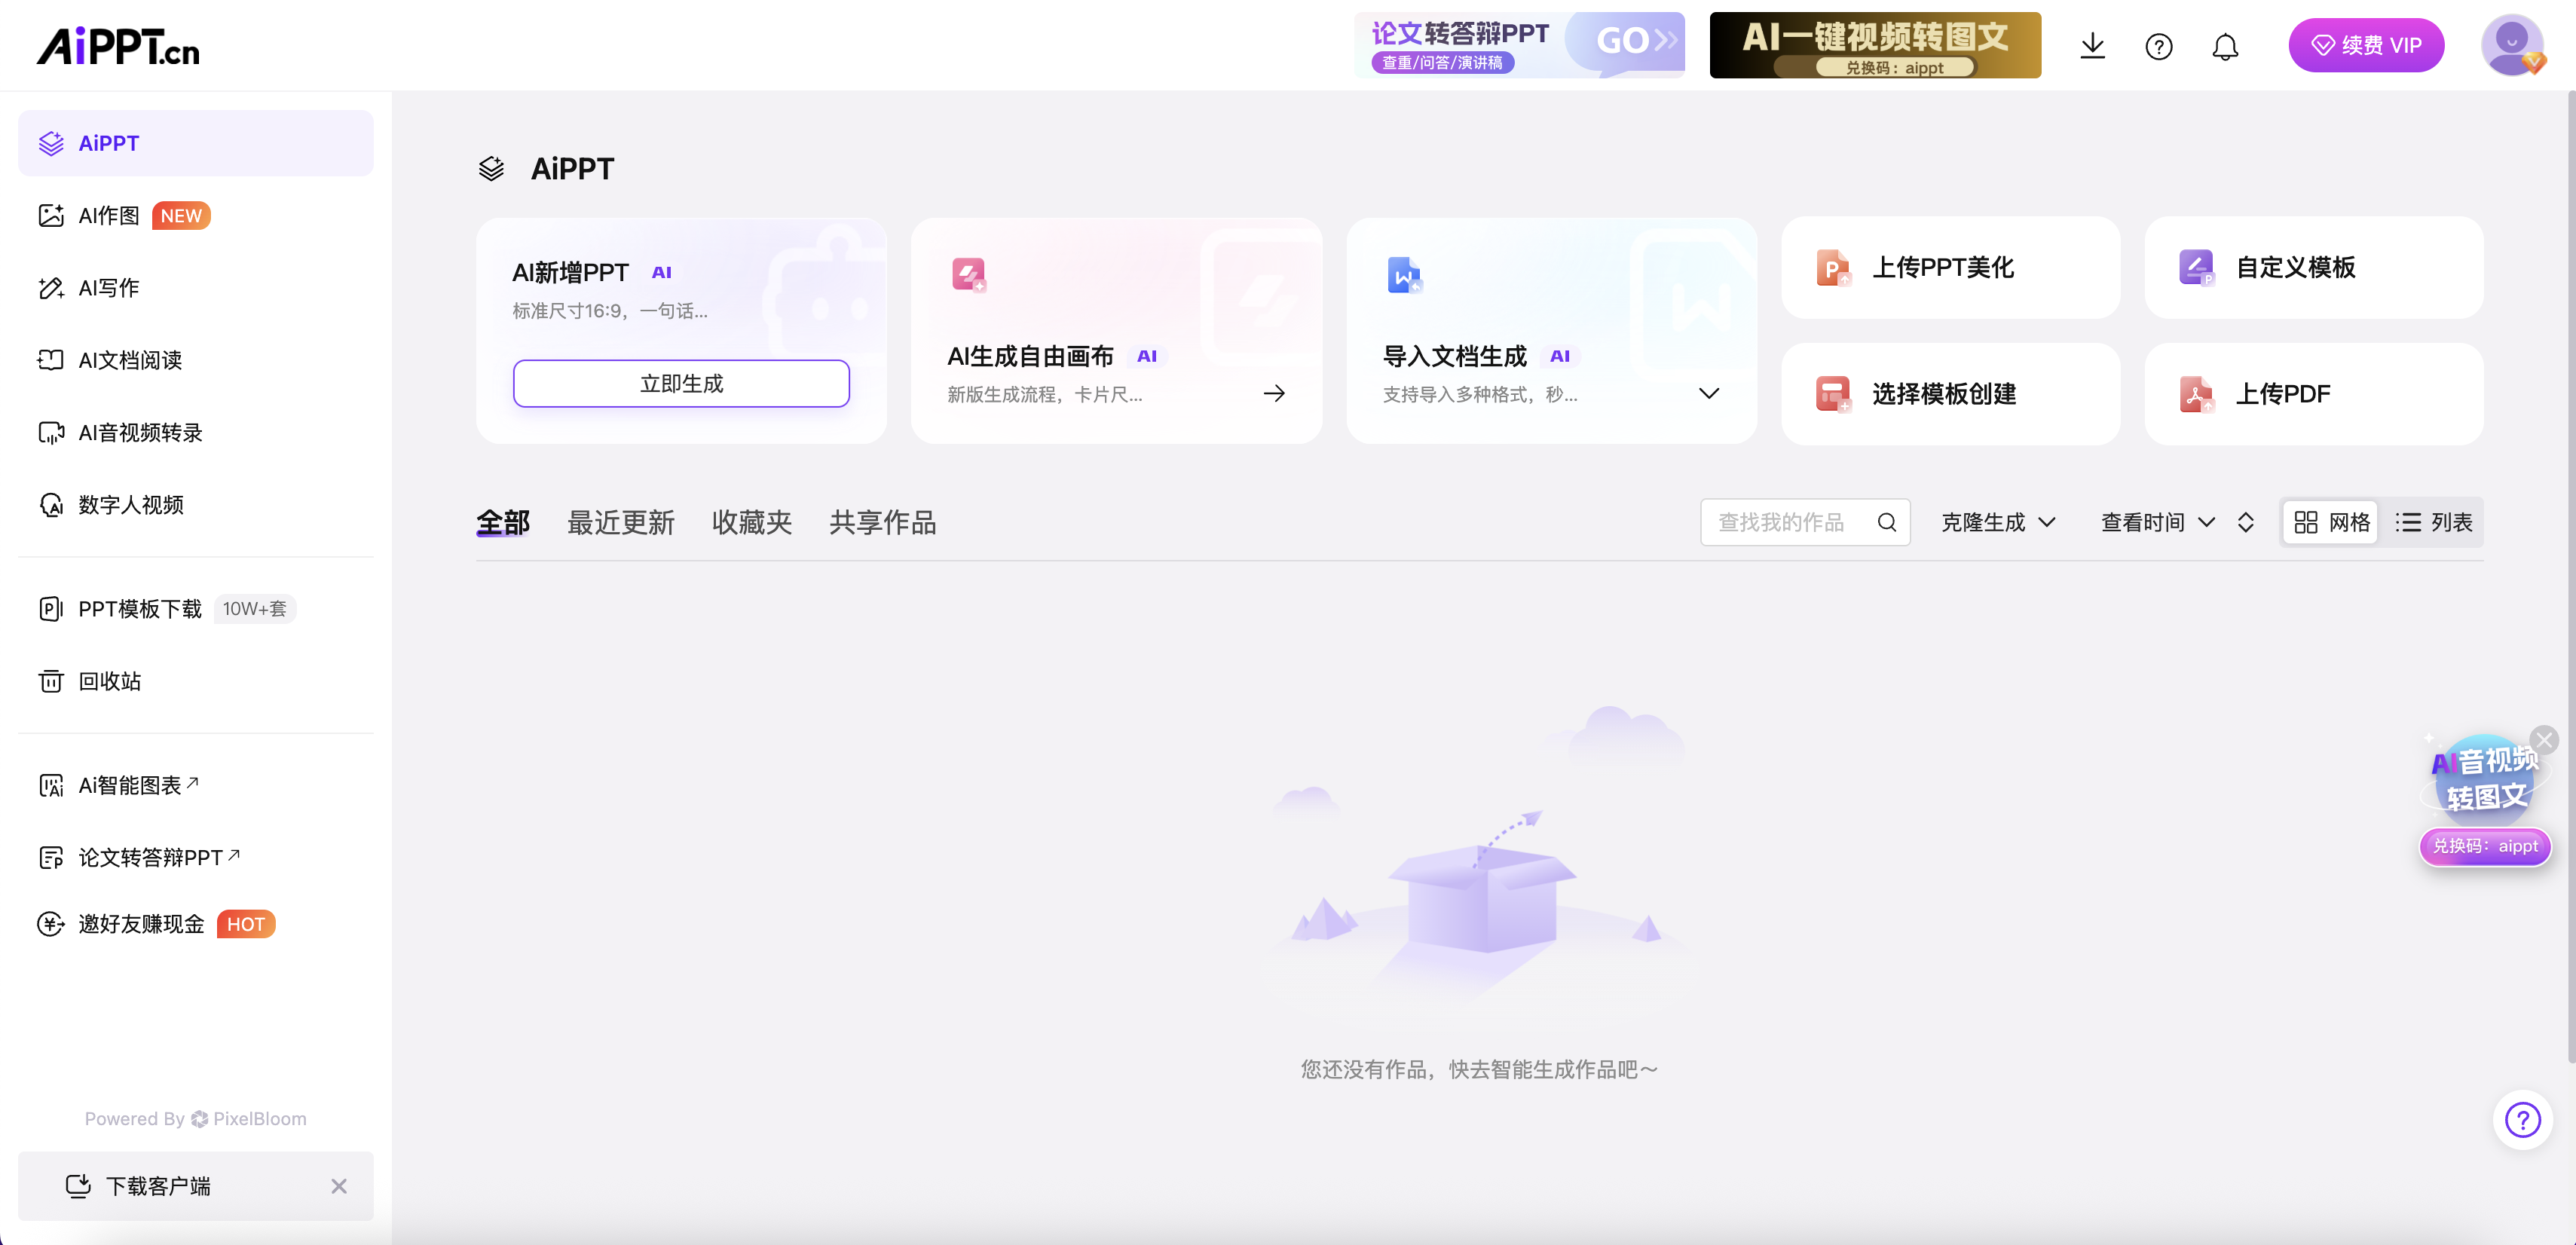
Task: Open the 数字人视频 feature
Action: tap(130, 505)
